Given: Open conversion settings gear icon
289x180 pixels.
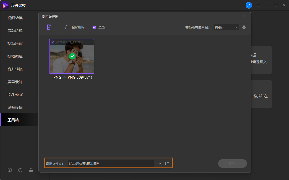Looking at the screenshot, I should tap(244, 27).
